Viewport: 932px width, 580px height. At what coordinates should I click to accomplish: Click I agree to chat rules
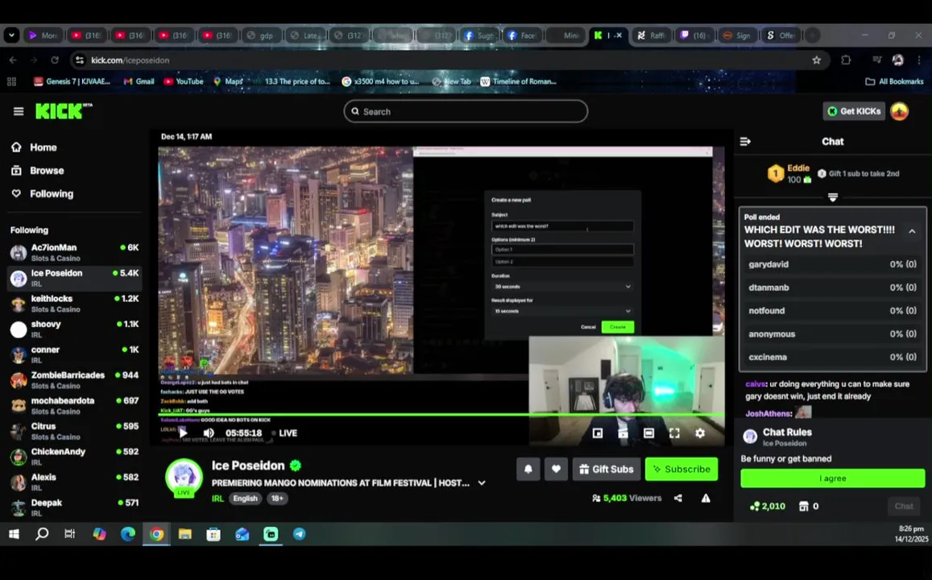pos(833,478)
